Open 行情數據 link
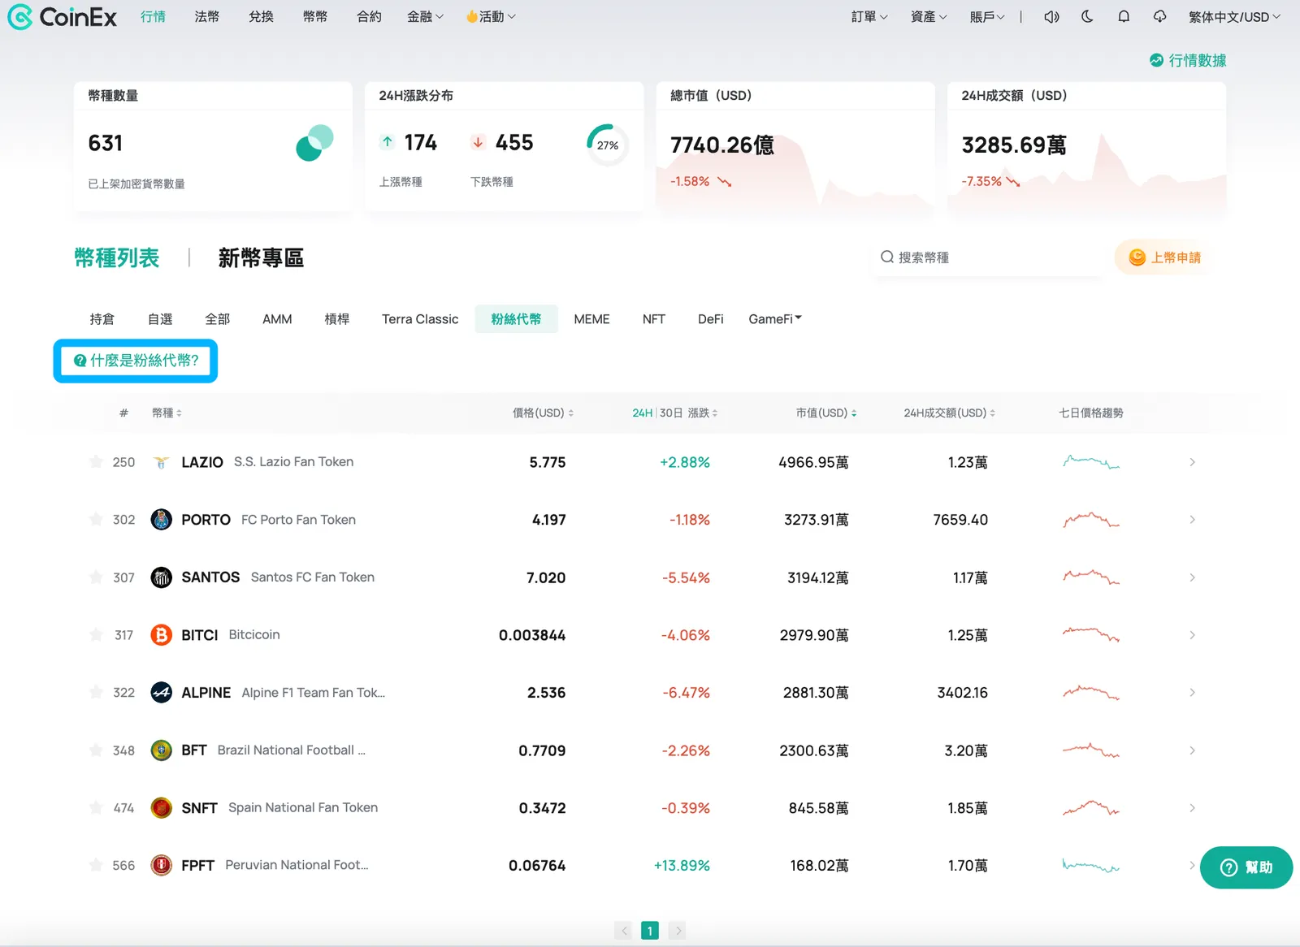This screenshot has width=1300, height=947. click(1188, 61)
